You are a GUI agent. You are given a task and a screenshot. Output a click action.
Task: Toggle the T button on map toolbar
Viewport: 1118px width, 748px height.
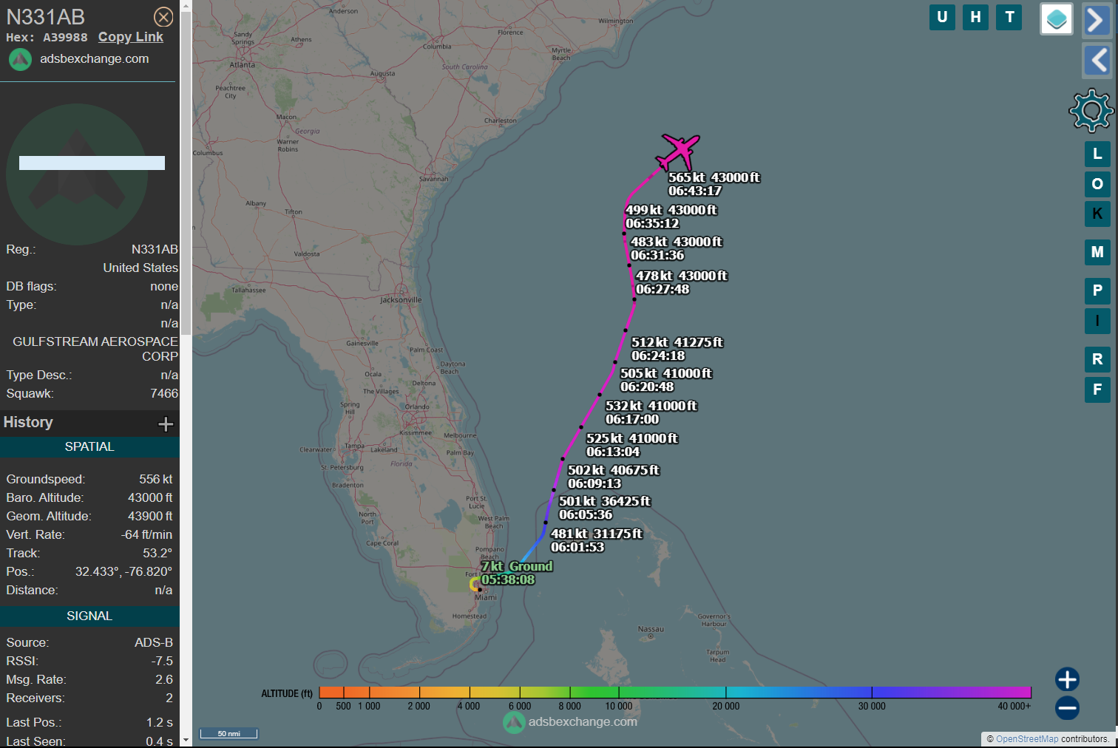(1009, 17)
